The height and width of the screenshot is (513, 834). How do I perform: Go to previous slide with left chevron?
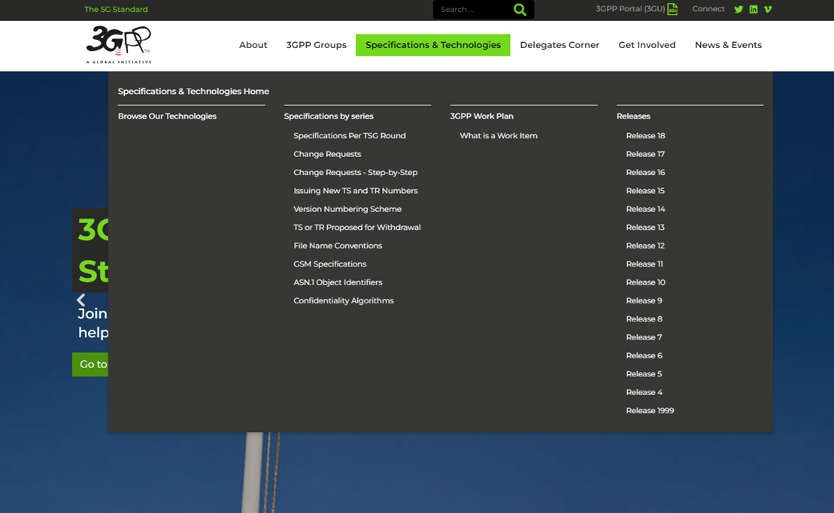[81, 300]
